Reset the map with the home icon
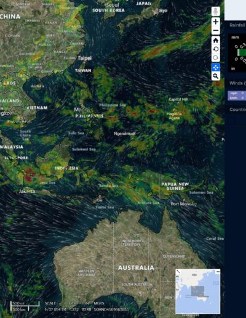 pyautogui.click(x=216, y=40)
